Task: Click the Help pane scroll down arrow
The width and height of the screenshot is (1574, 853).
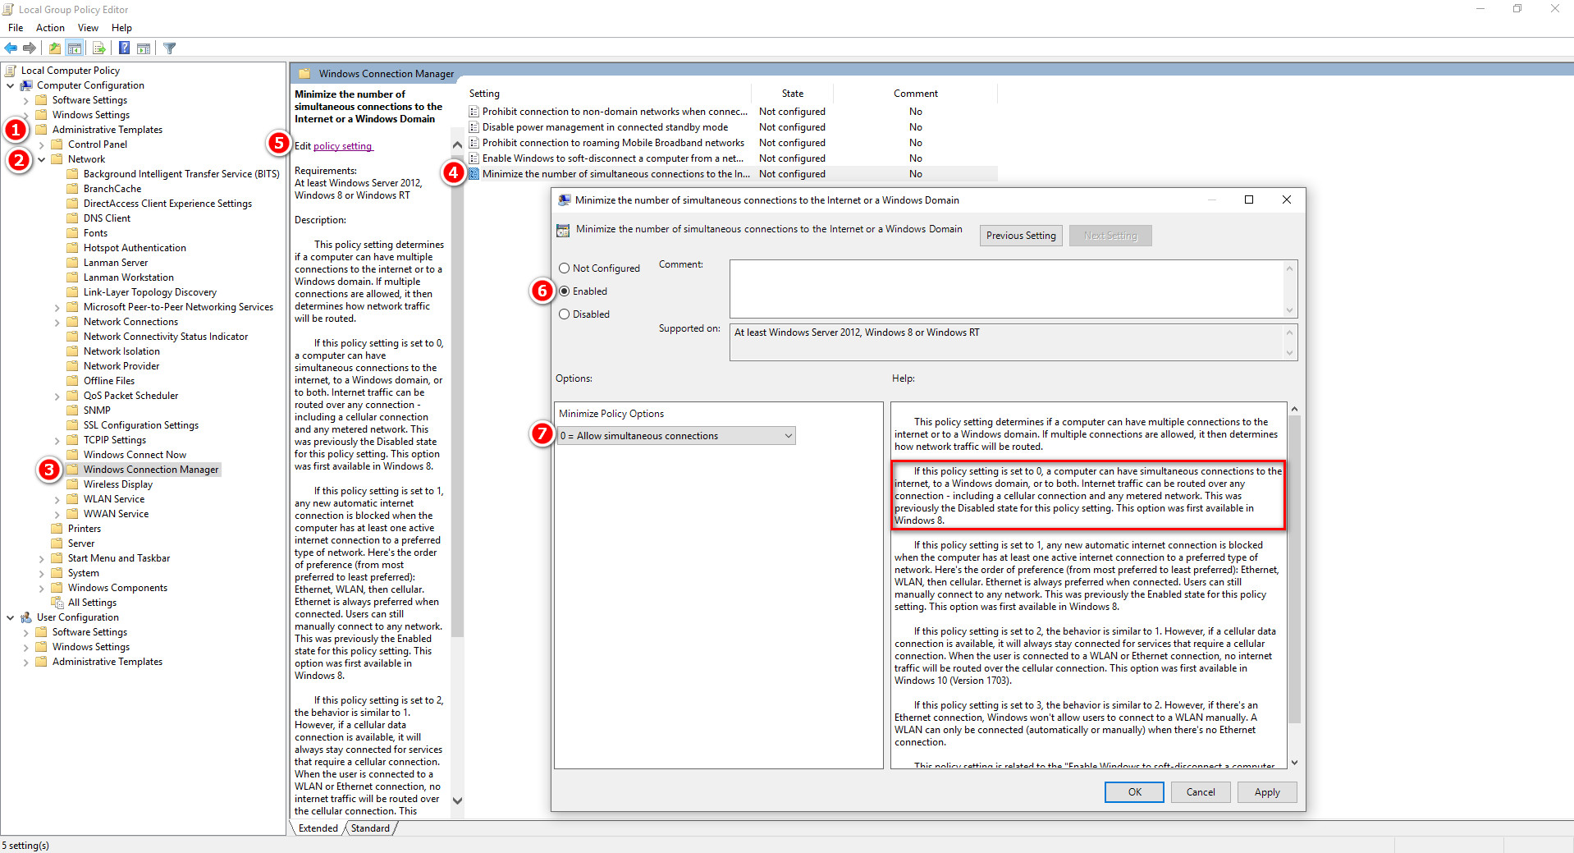Action: (x=1294, y=763)
